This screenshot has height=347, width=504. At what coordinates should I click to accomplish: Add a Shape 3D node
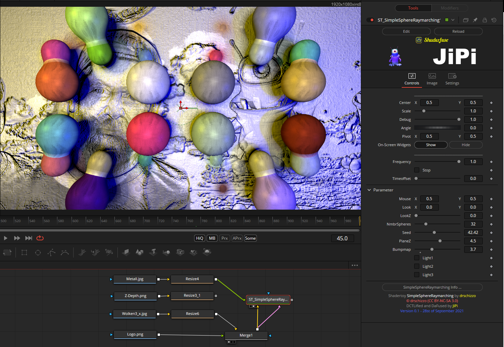click(140, 252)
